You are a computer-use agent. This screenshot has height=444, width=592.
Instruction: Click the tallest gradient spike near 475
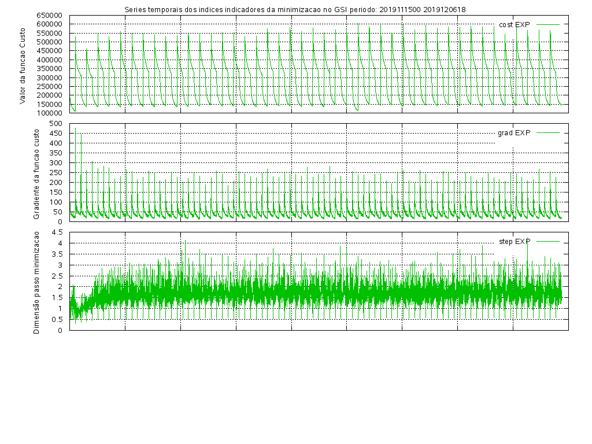pyautogui.click(x=75, y=129)
